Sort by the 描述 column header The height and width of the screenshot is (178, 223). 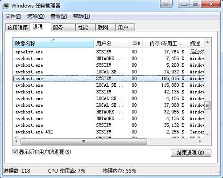pyautogui.click(x=196, y=43)
